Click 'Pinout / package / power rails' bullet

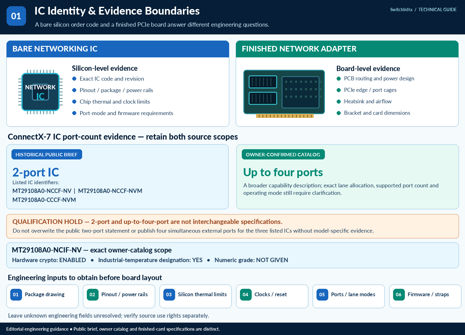click(116, 90)
